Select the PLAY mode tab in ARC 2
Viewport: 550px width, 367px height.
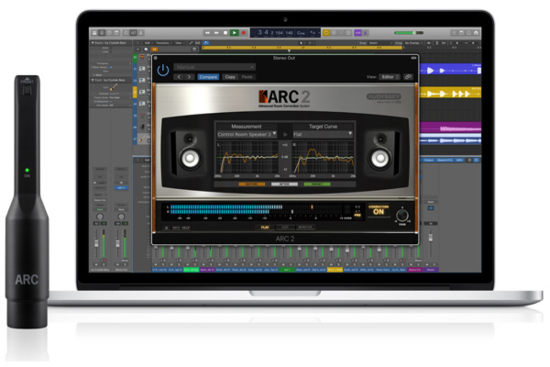tap(265, 227)
